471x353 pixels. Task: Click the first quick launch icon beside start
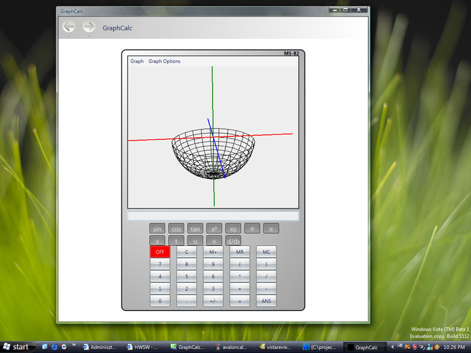coord(45,347)
